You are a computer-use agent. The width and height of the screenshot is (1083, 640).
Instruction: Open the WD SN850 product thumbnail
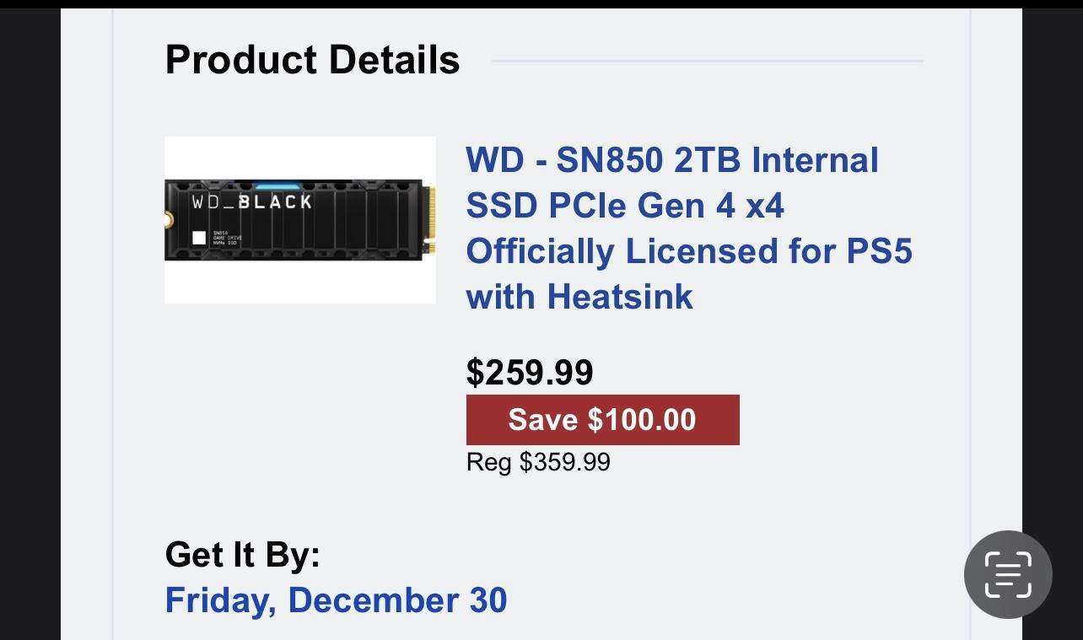(299, 219)
